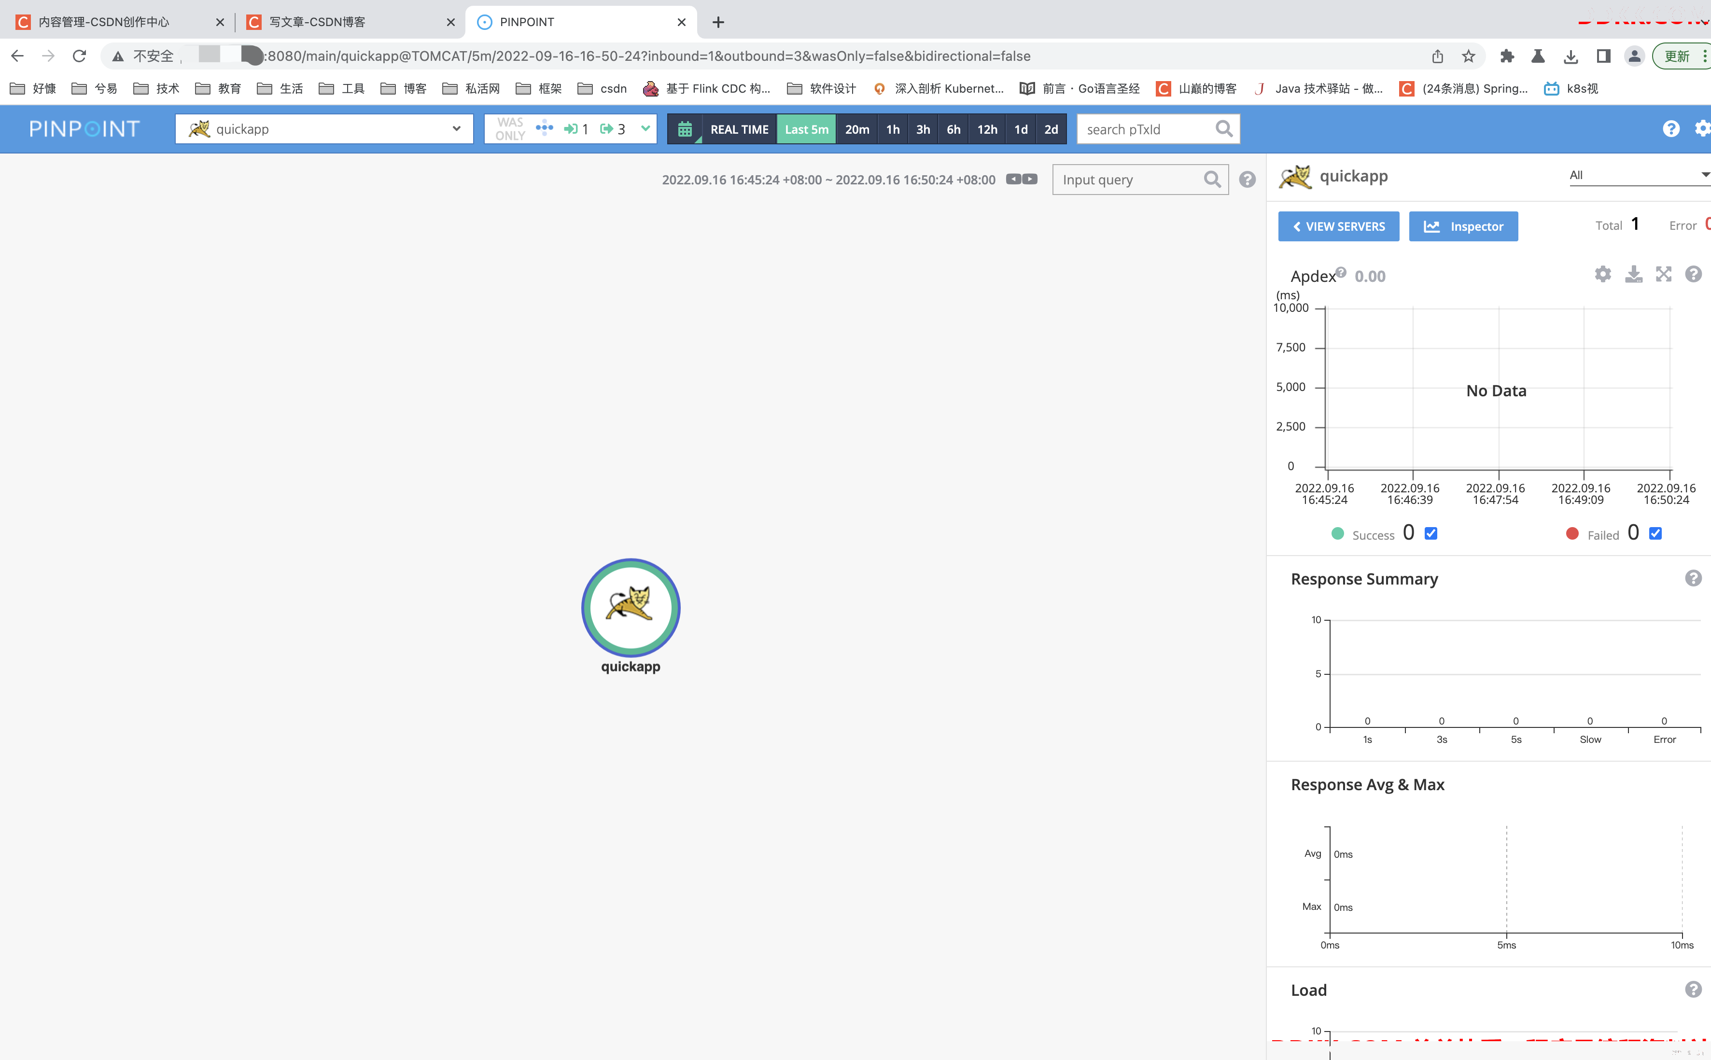Share this page via browser share icon
This screenshot has height=1060, width=1711.
click(1438, 56)
